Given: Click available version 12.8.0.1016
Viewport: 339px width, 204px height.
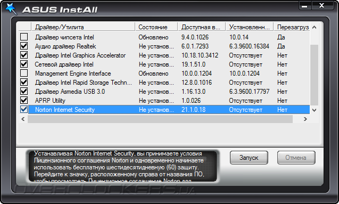Looking at the screenshot, I should click(197, 83).
